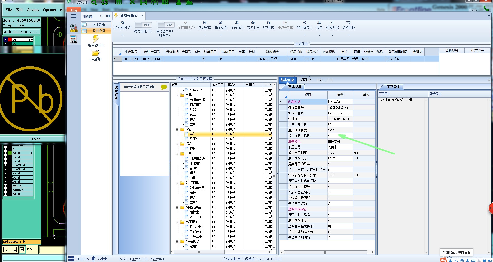Image resolution: width=493 pixels, height=262 pixels.
Task: Select 设计算法 in the component library
Action: click(96, 24)
